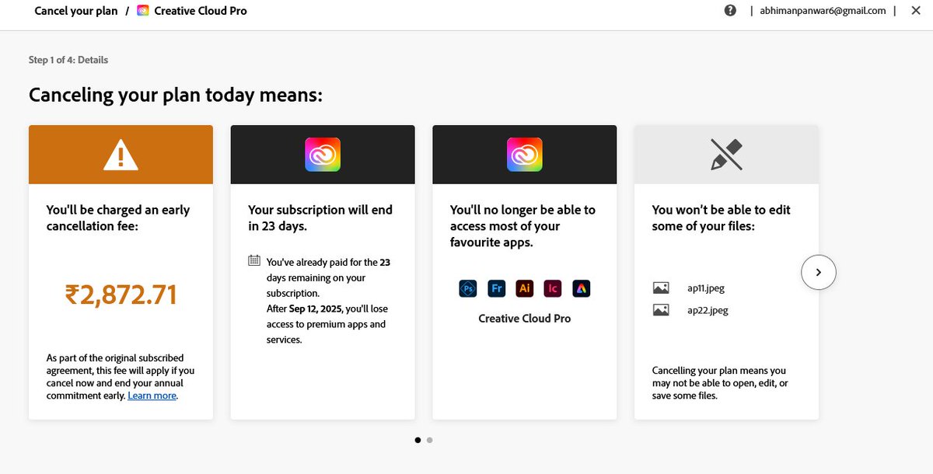Click Creative Cloud logo on favourite apps card

(525, 154)
